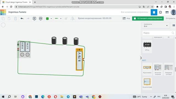Open wire type dropdown arrow
Screen dimensions: 176x99
coord(61,18)
